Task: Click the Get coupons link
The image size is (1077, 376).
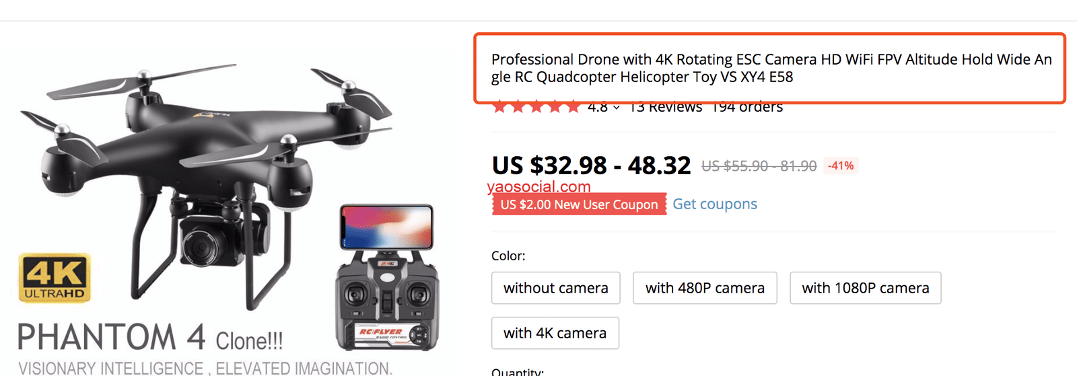Action: 715,204
